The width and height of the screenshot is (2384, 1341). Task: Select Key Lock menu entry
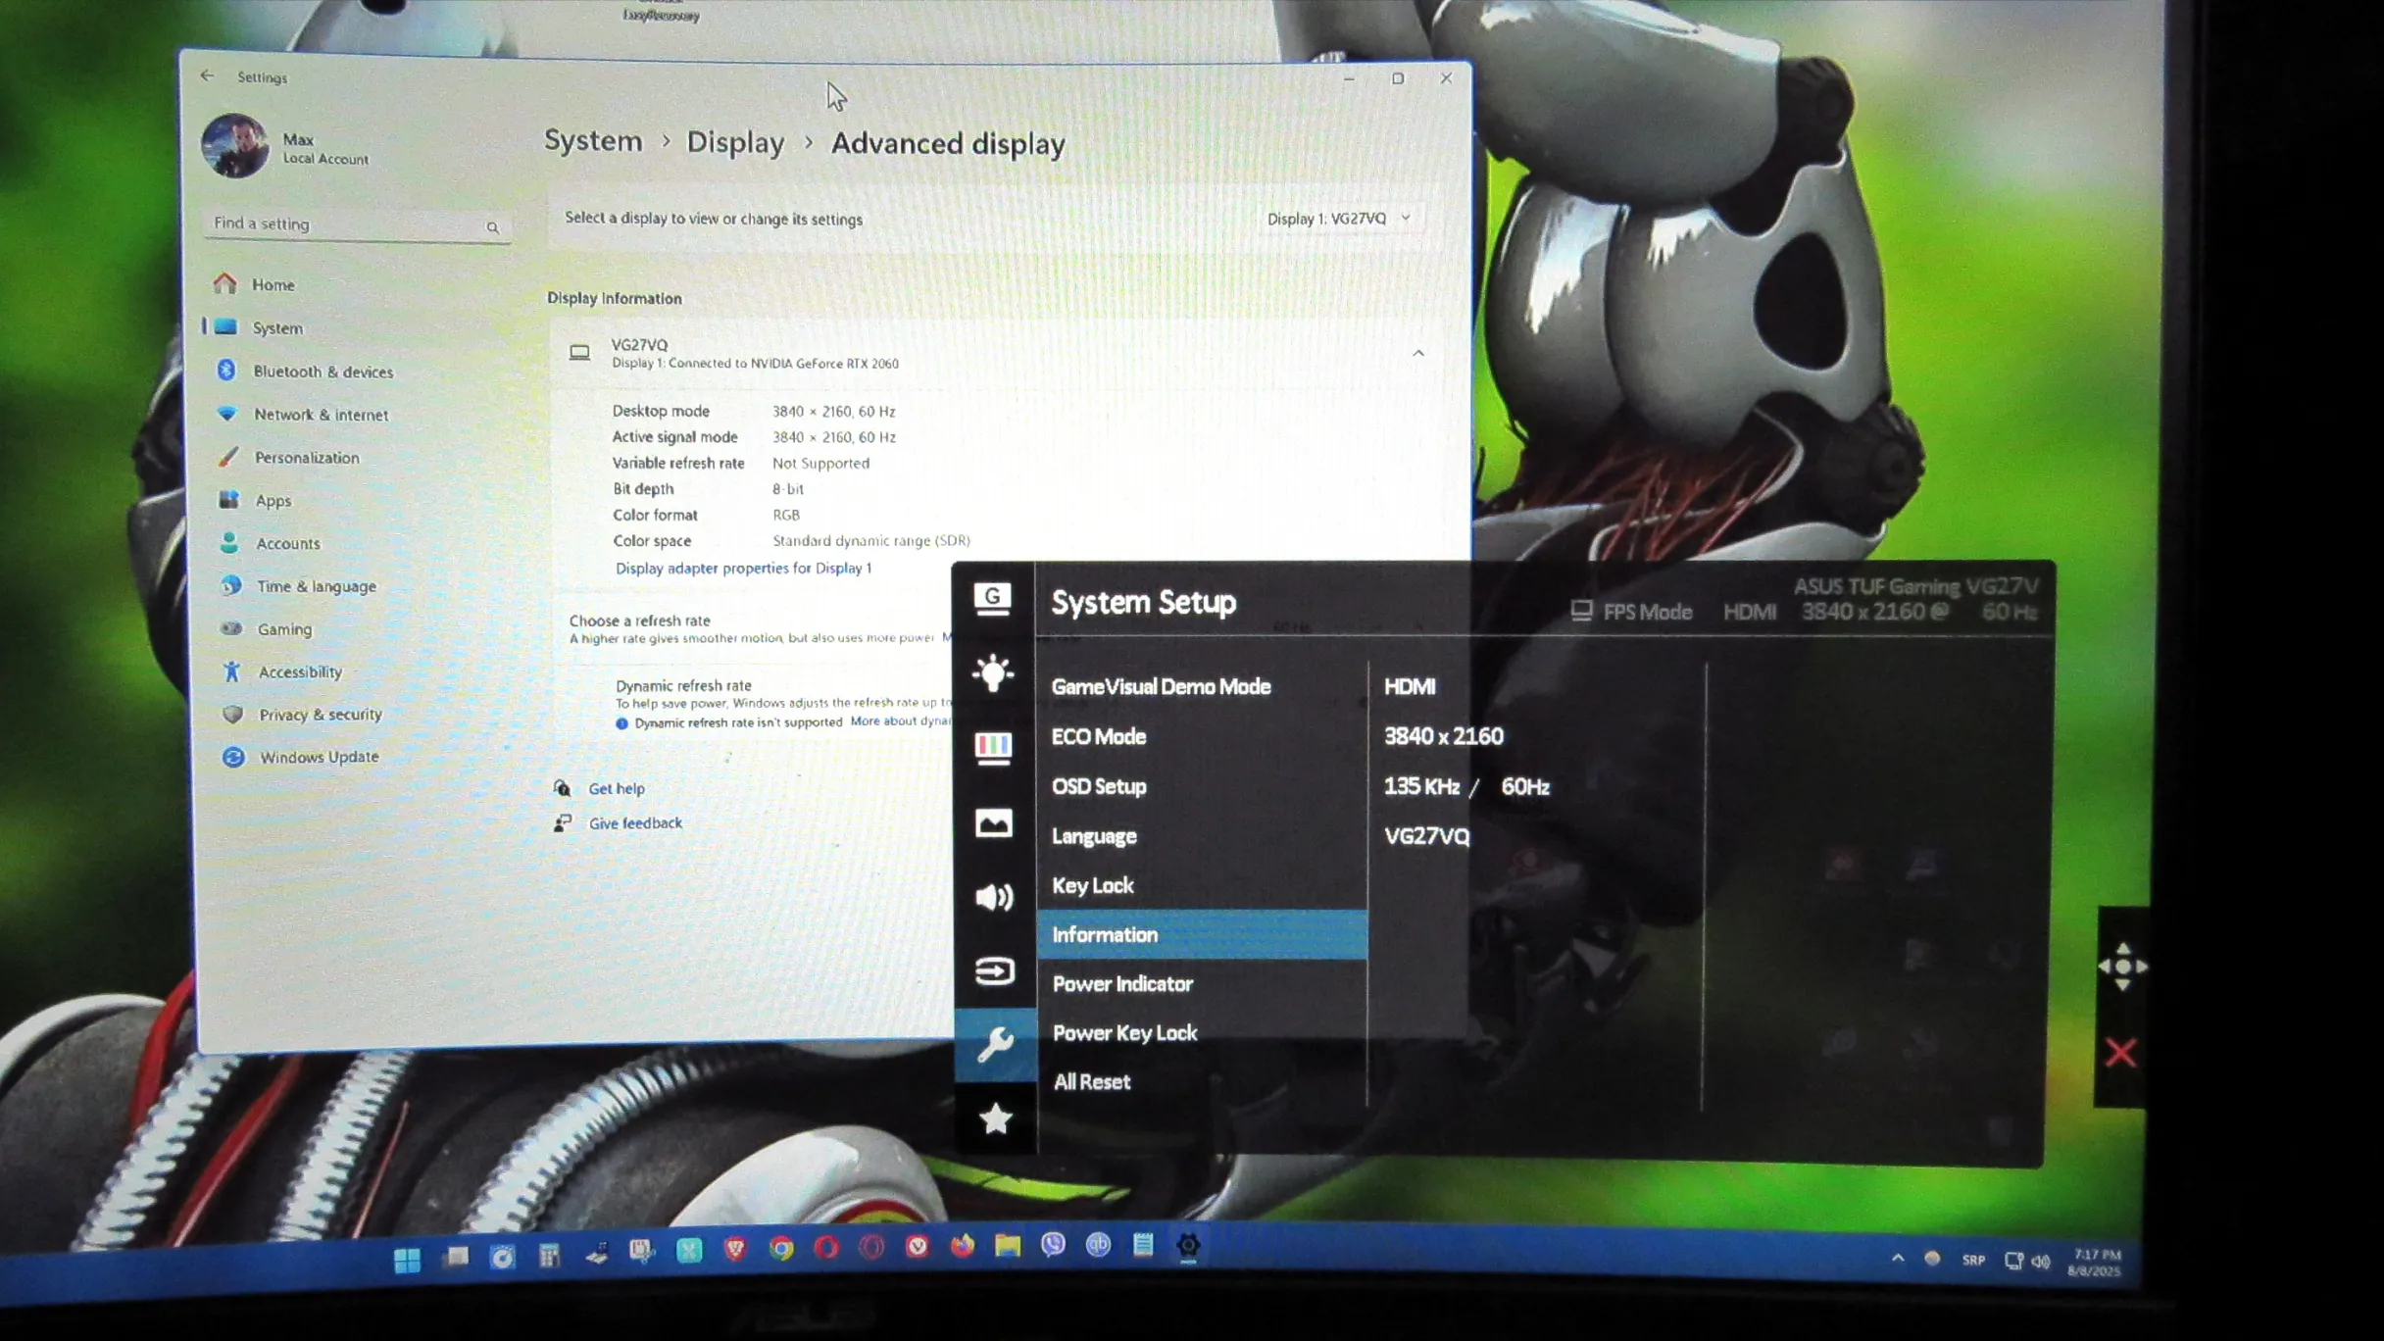[1093, 886]
